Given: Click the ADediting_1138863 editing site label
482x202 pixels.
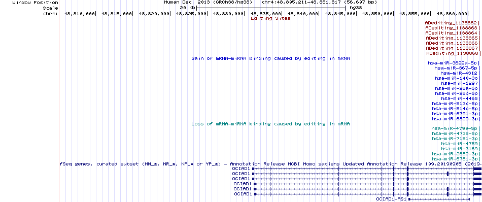Looking at the screenshot, I should point(451,28).
